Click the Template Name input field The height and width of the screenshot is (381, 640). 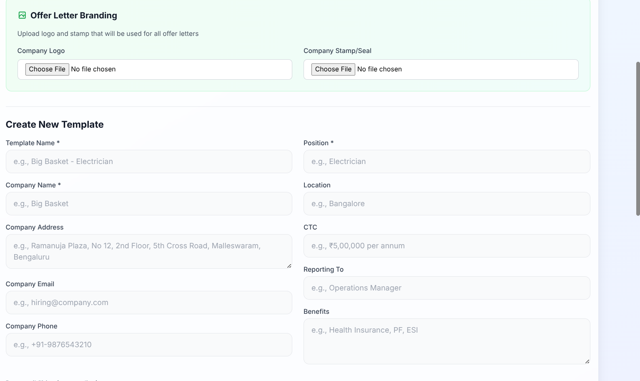(x=149, y=161)
